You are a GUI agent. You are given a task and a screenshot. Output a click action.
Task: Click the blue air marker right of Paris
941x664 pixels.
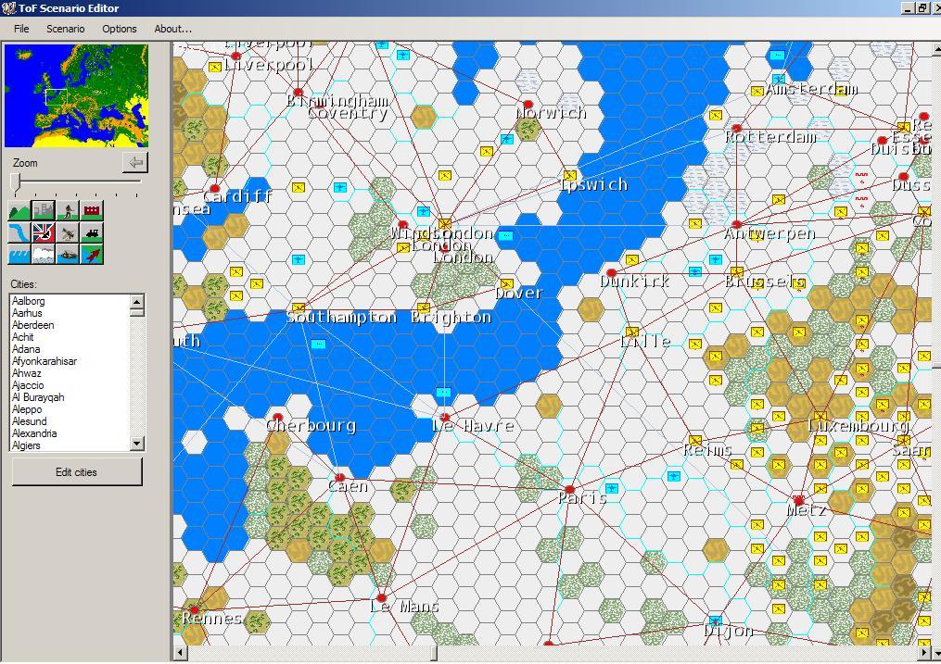coord(612,488)
